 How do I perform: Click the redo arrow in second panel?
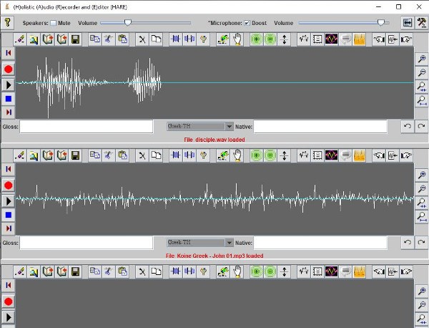tap(421, 243)
